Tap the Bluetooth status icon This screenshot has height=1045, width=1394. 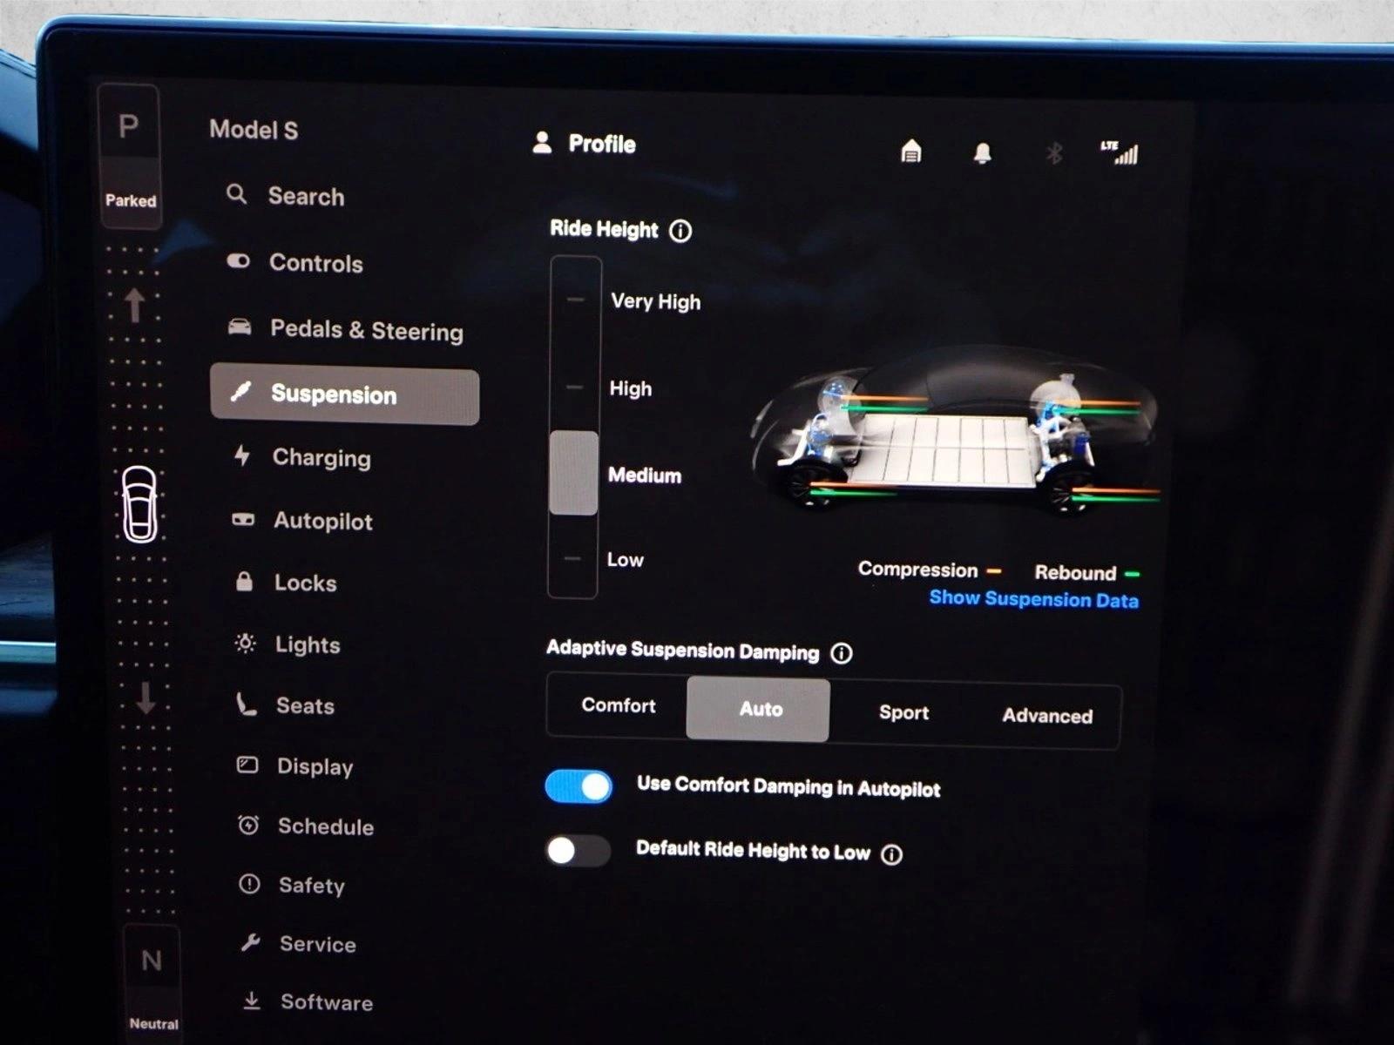point(1053,154)
